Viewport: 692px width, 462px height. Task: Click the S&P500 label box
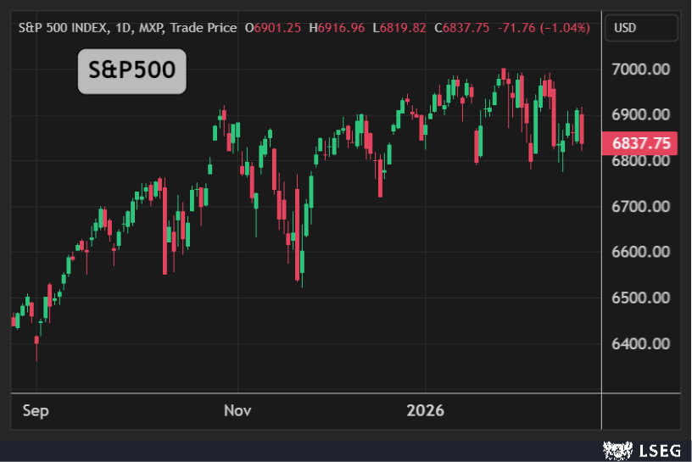click(x=131, y=70)
